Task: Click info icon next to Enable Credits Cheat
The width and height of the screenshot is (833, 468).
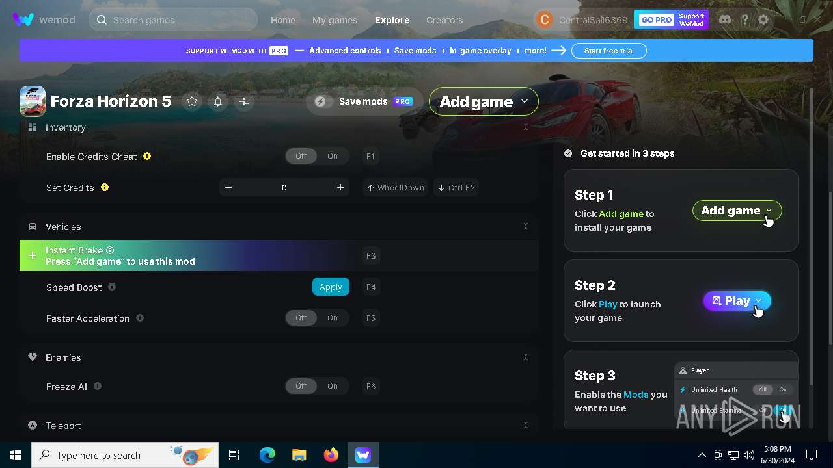Action: pos(147,156)
